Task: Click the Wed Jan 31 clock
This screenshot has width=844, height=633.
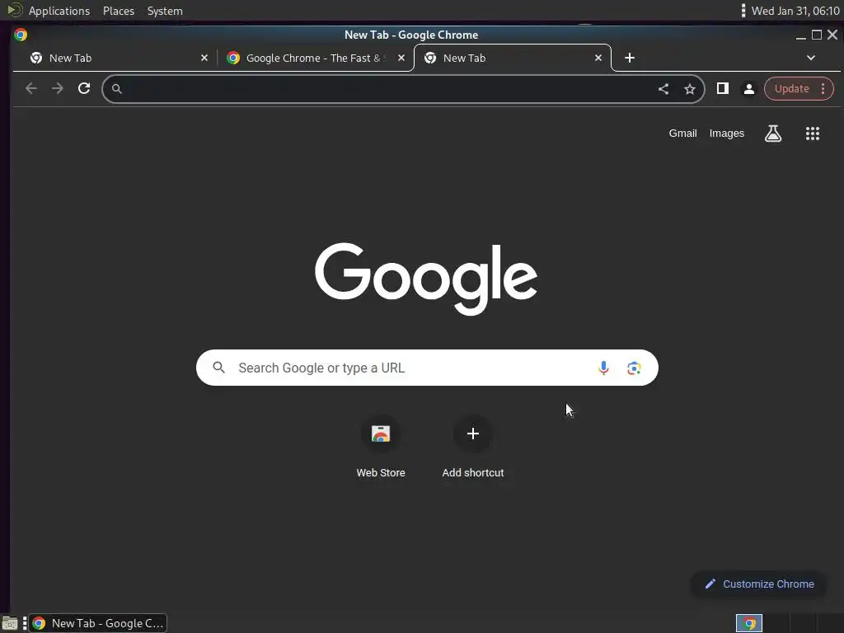Action: (x=795, y=11)
